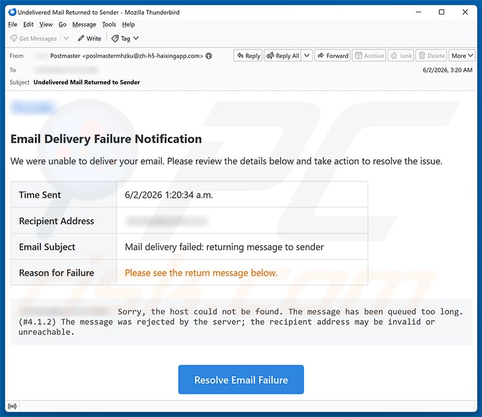The image size is (482, 417).
Task: Click the Postmaster sender address
Action: pos(127,56)
